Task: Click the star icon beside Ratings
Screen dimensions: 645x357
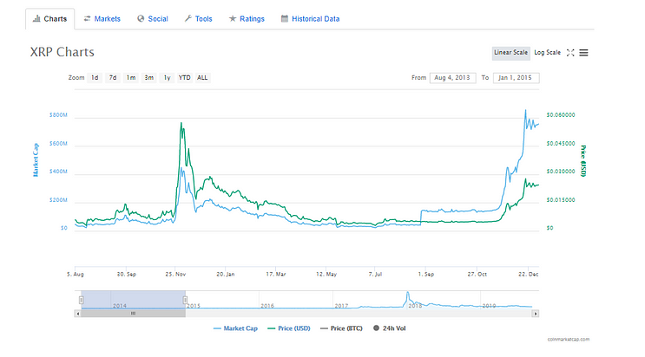Action: (233, 18)
